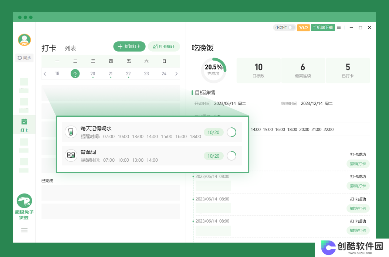This screenshot has height=257, width=389.
Task: Select the 打卡 sidebar icon
Action: [x=24, y=125]
